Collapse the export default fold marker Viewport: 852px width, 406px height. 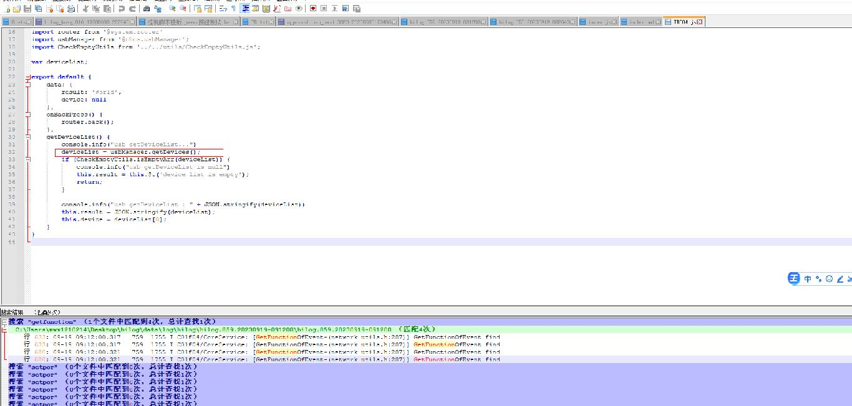click(28, 77)
